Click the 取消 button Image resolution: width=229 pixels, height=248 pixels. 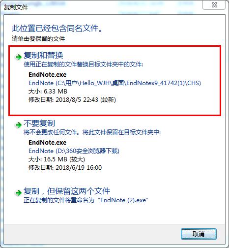pos(199,234)
